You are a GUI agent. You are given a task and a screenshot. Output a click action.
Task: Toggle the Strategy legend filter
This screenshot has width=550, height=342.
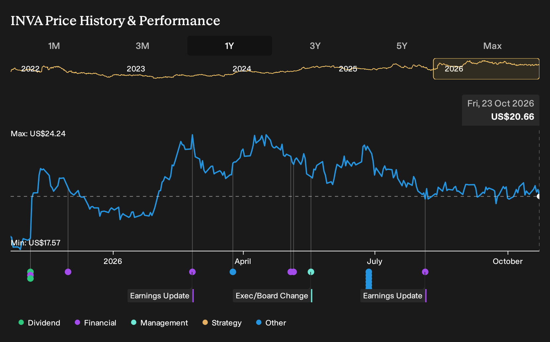pos(222,323)
